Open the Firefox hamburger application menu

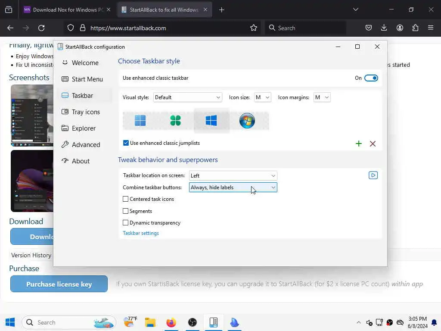[431, 28]
